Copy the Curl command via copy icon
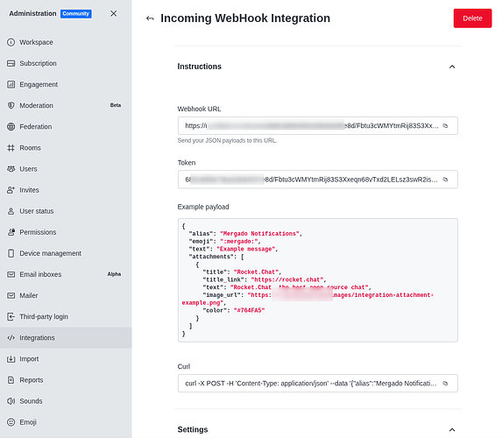 point(445,384)
